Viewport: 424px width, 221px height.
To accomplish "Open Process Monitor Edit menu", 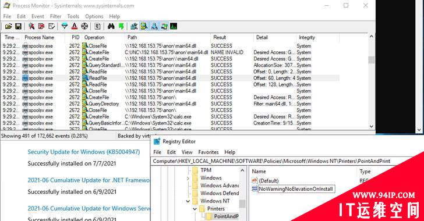I will pos(21,16).
